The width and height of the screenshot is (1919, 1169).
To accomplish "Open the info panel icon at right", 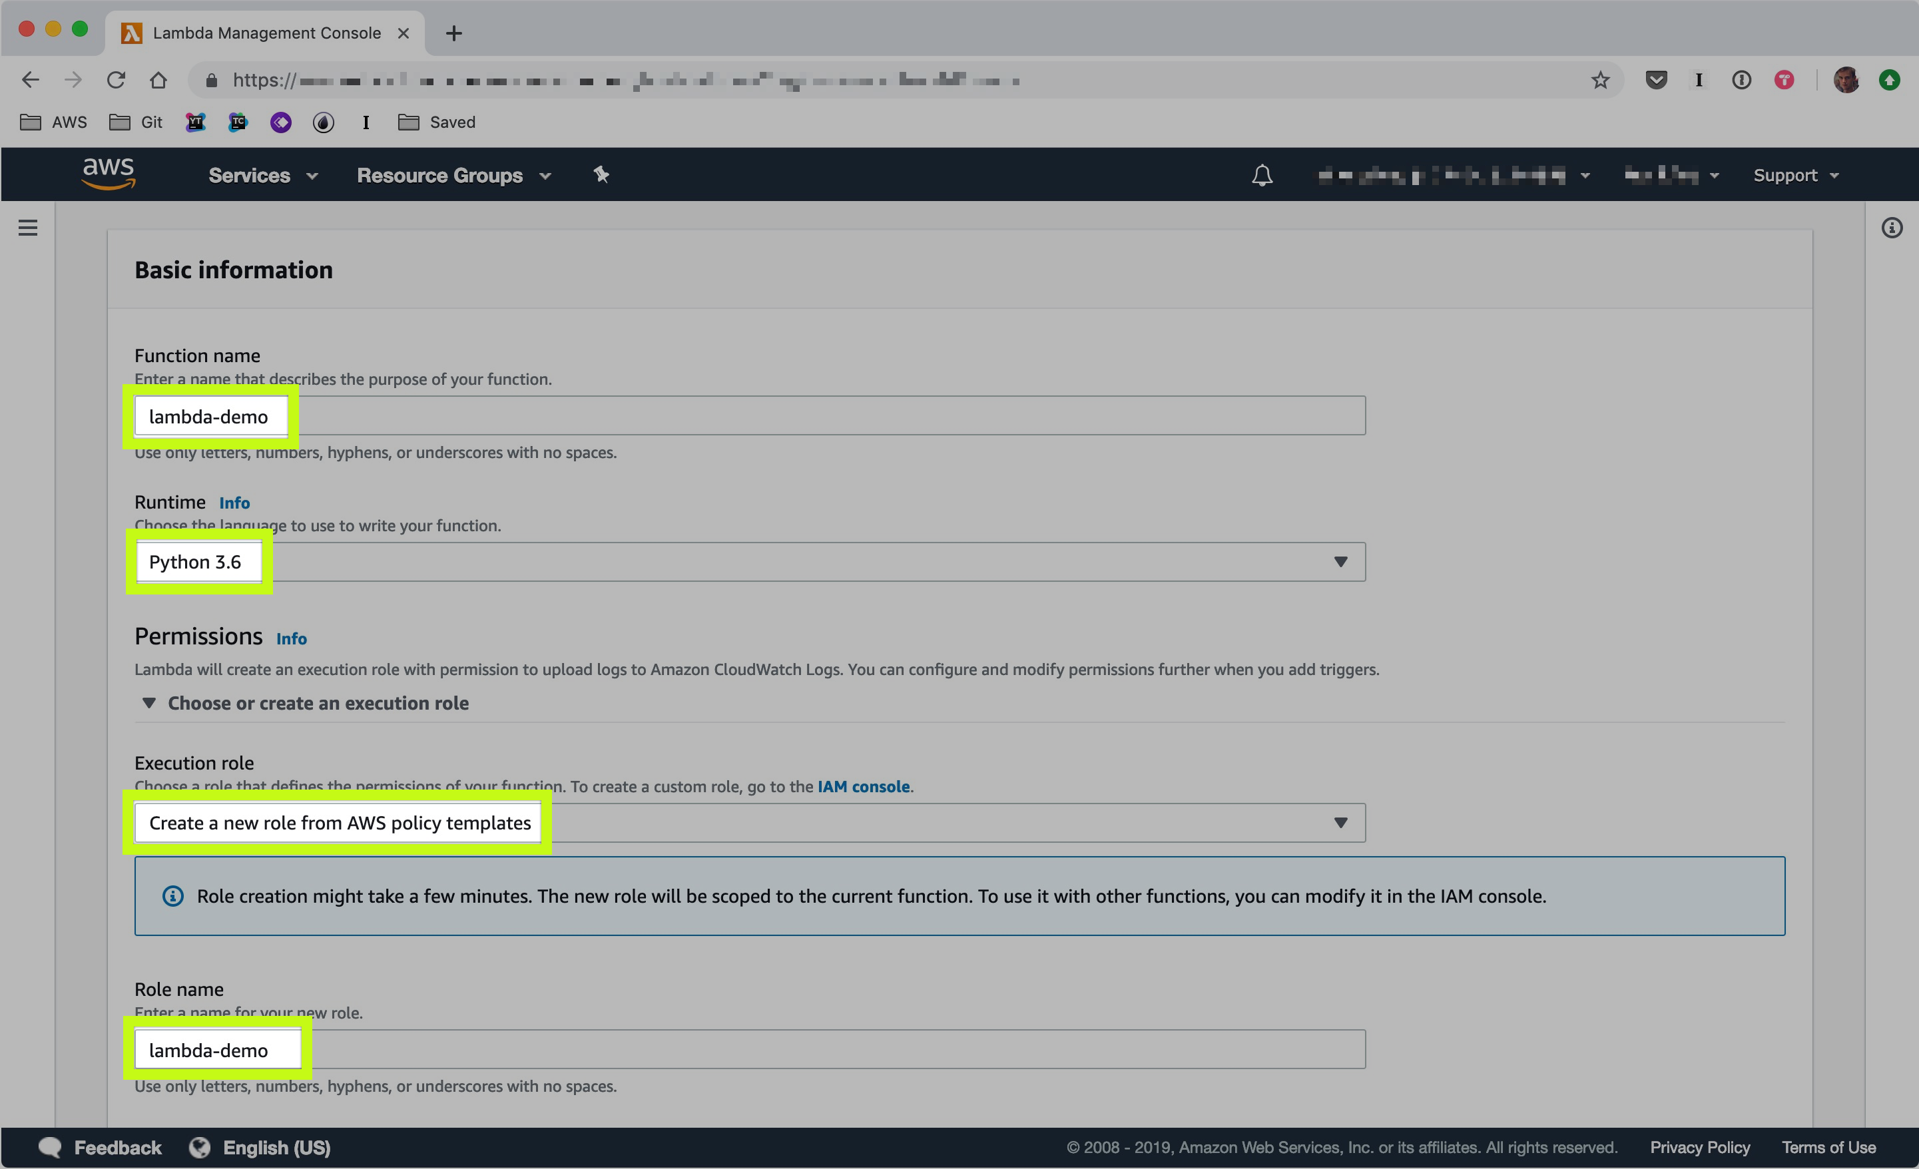I will (x=1892, y=228).
